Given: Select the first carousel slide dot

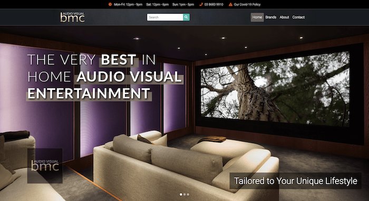Looking at the screenshot, I should point(181,195).
